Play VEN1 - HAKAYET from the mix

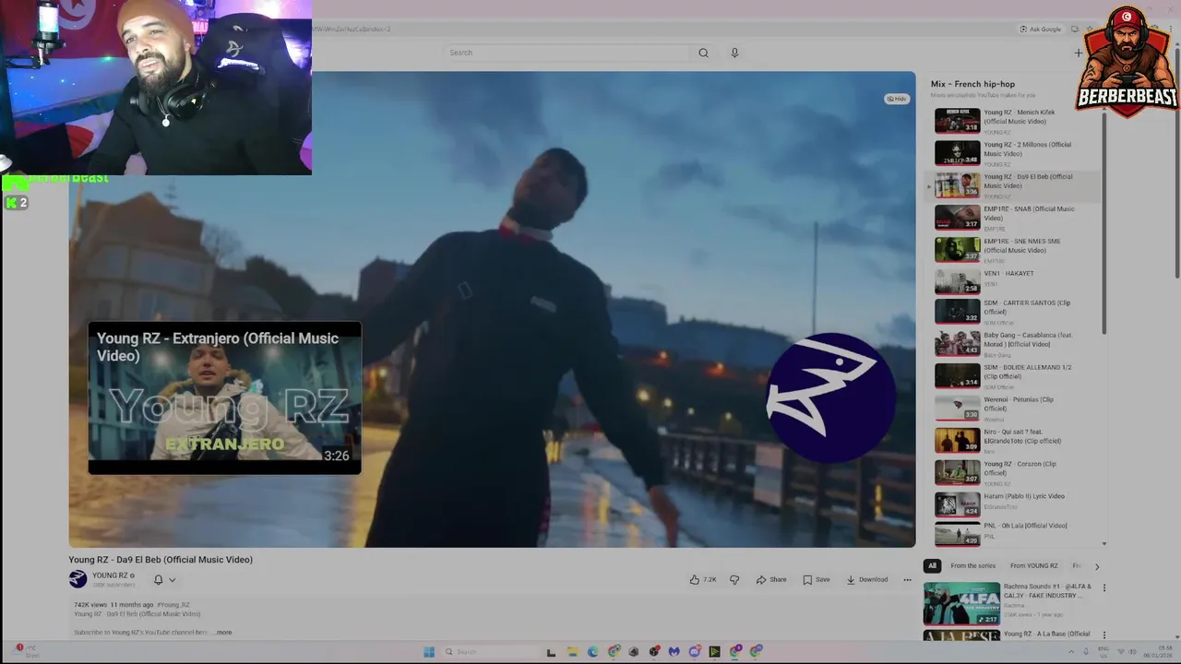(1015, 280)
